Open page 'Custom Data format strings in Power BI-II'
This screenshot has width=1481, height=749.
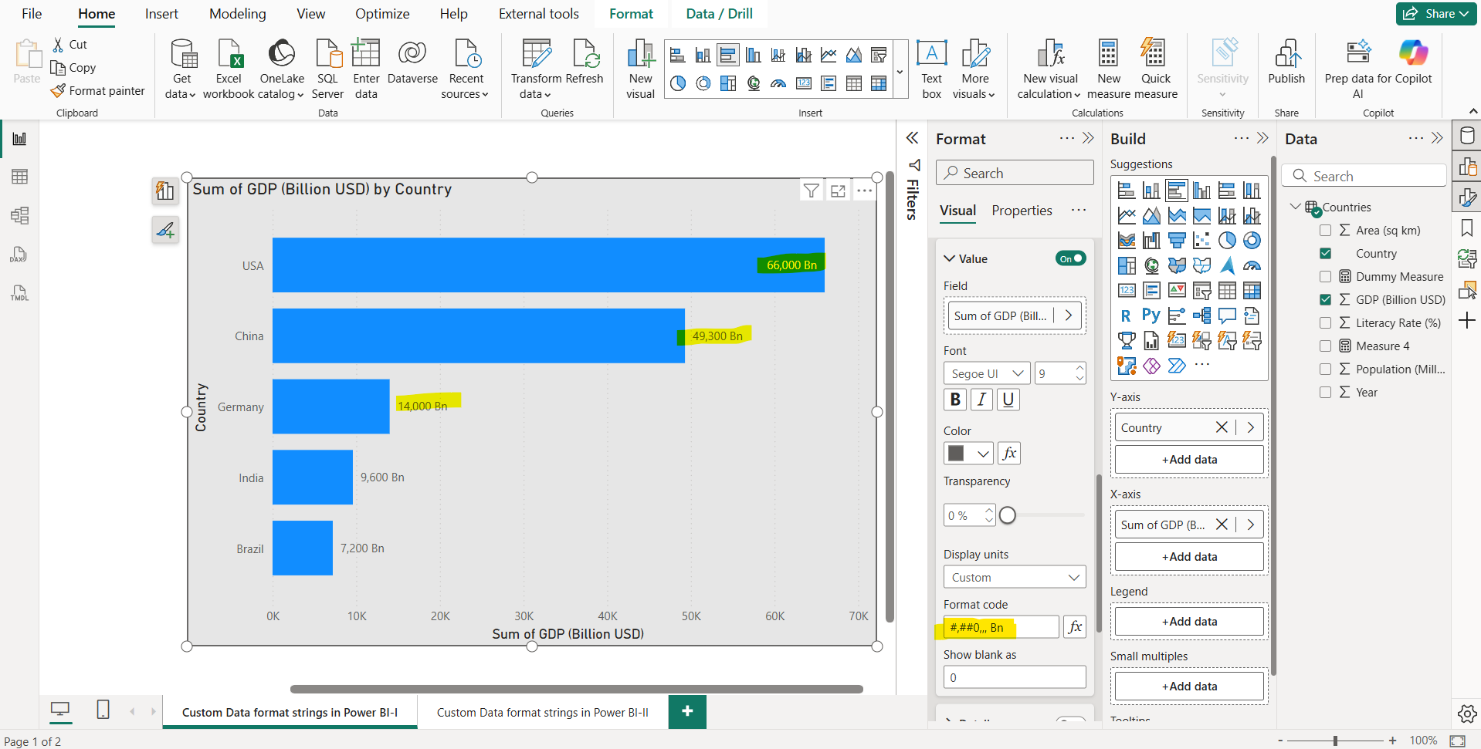[543, 712]
